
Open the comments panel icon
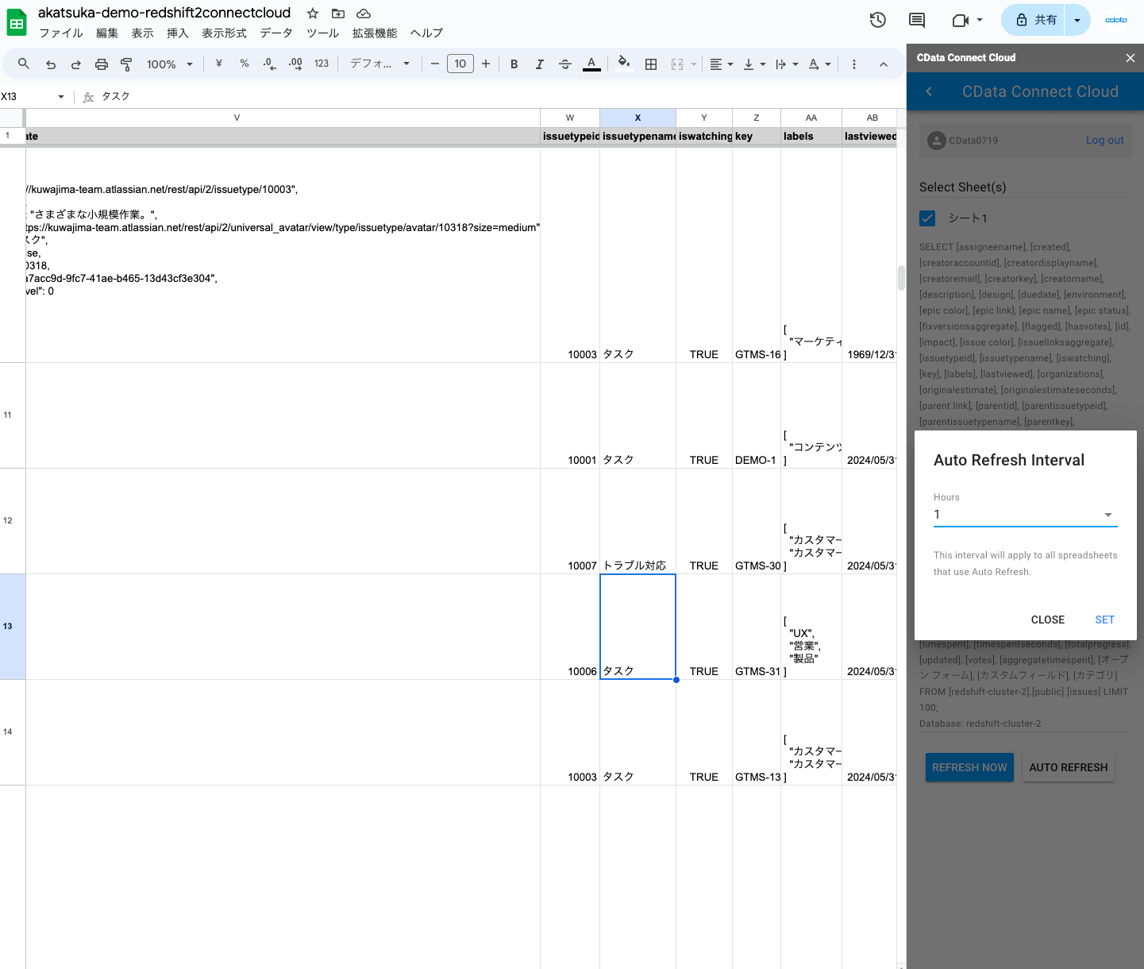917,20
